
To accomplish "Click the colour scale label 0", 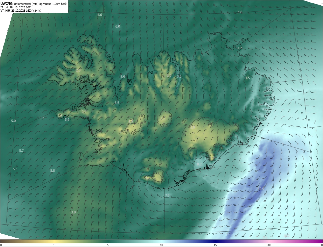I will [x=1, y=245].
